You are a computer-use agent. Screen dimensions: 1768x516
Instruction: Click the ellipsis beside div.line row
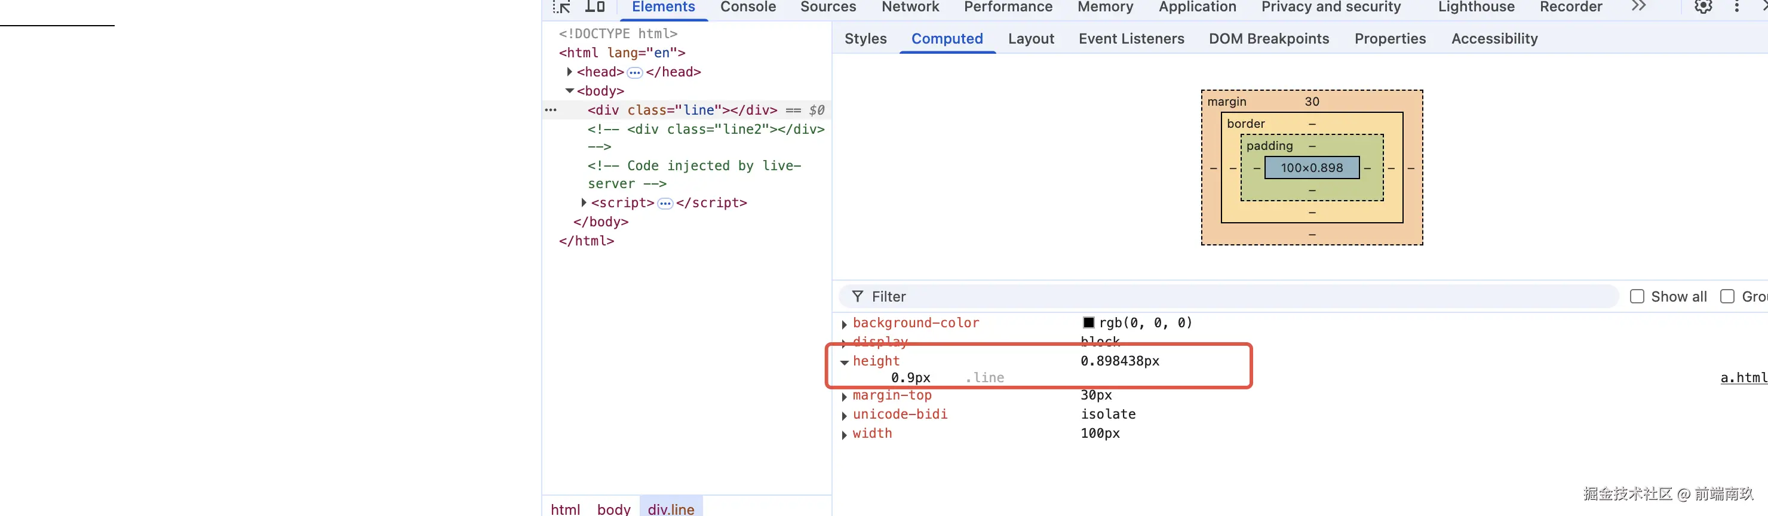click(551, 110)
